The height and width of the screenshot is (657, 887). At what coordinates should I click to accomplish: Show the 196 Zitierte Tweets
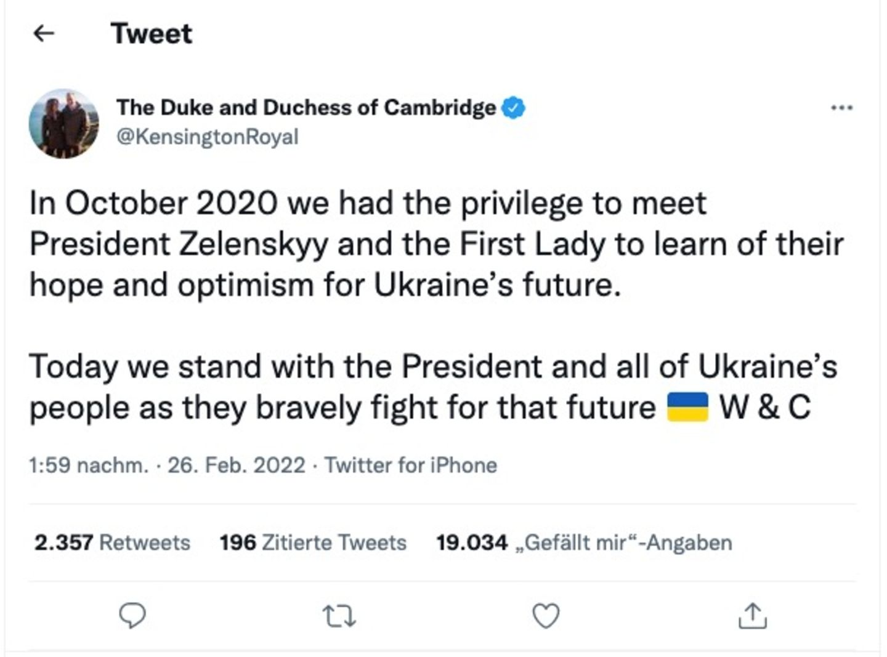click(x=313, y=542)
